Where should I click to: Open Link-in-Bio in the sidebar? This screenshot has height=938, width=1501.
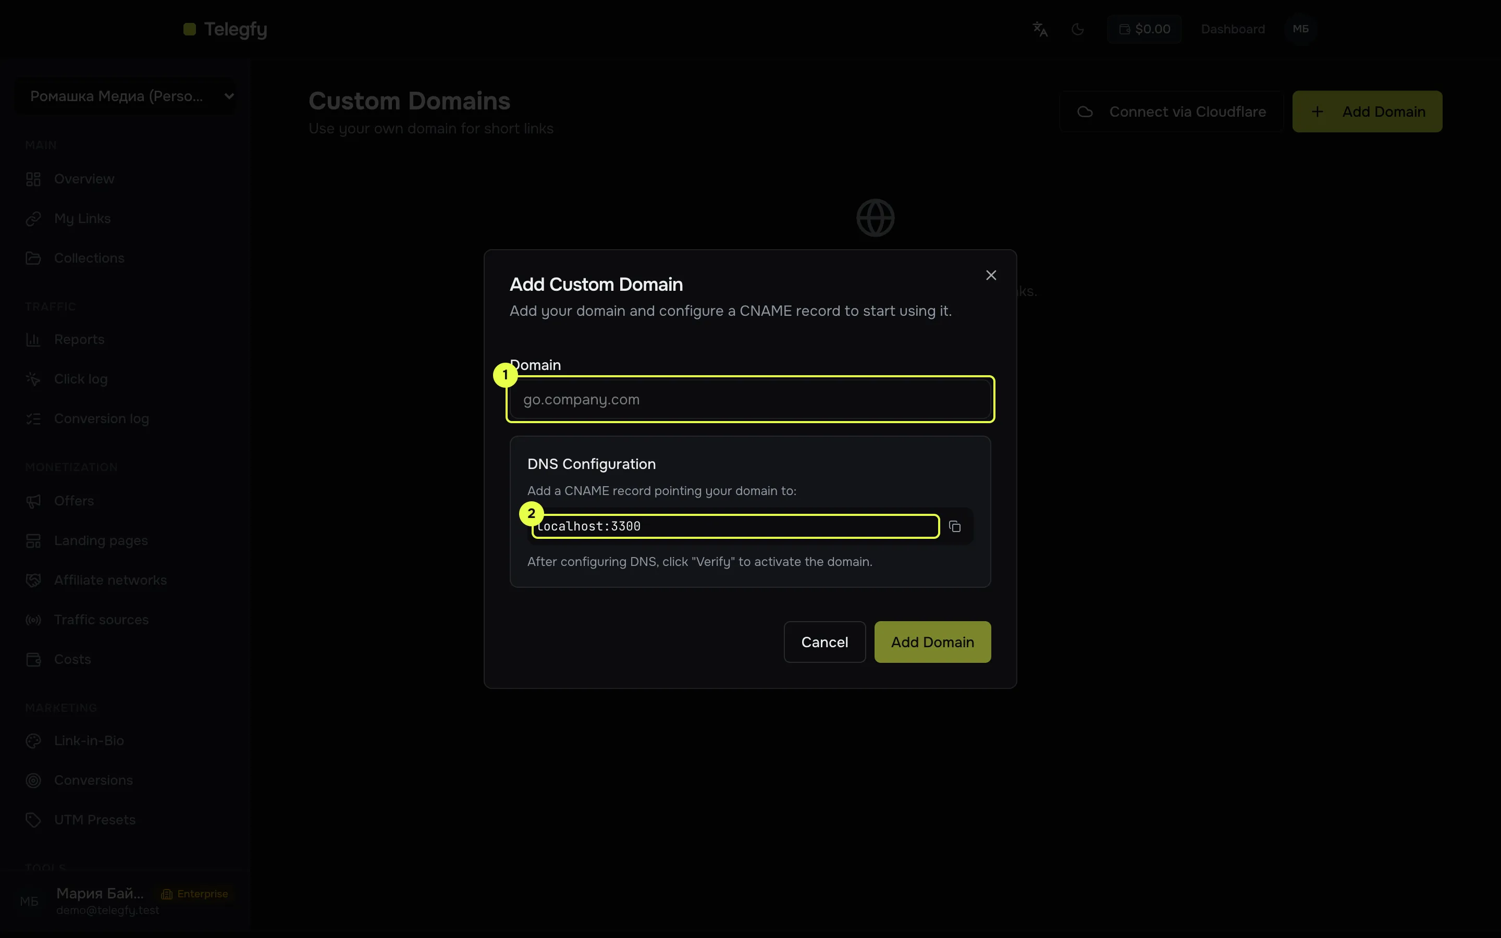[x=89, y=740]
